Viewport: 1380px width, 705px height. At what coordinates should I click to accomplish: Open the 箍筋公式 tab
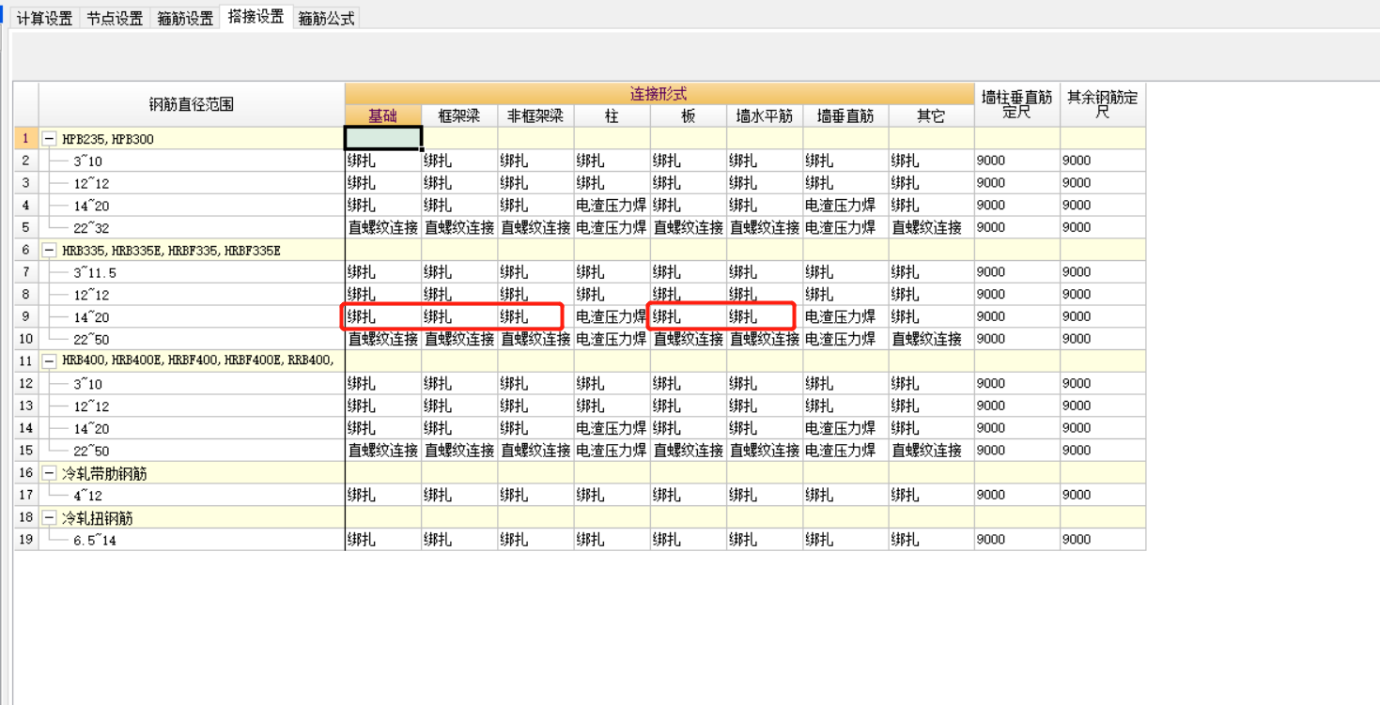[324, 17]
